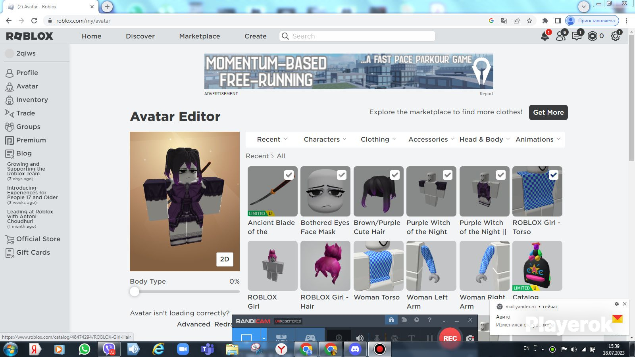
Task: Reload the page in Chrome
Action: [34, 21]
